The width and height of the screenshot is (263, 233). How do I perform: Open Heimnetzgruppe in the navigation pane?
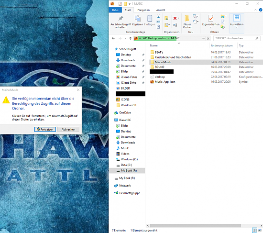(130, 193)
